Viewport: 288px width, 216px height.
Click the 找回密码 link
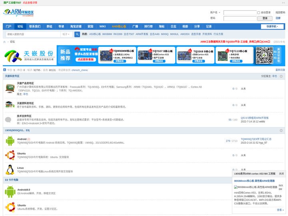pyautogui.click(x=280, y=12)
